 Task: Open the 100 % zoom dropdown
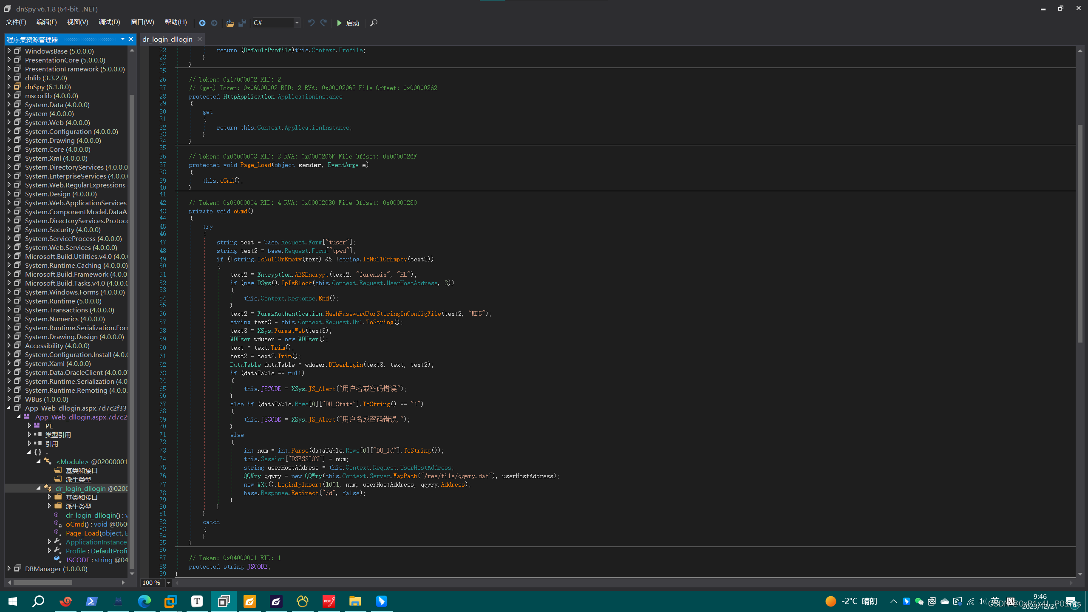pyautogui.click(x=169, y=583)
